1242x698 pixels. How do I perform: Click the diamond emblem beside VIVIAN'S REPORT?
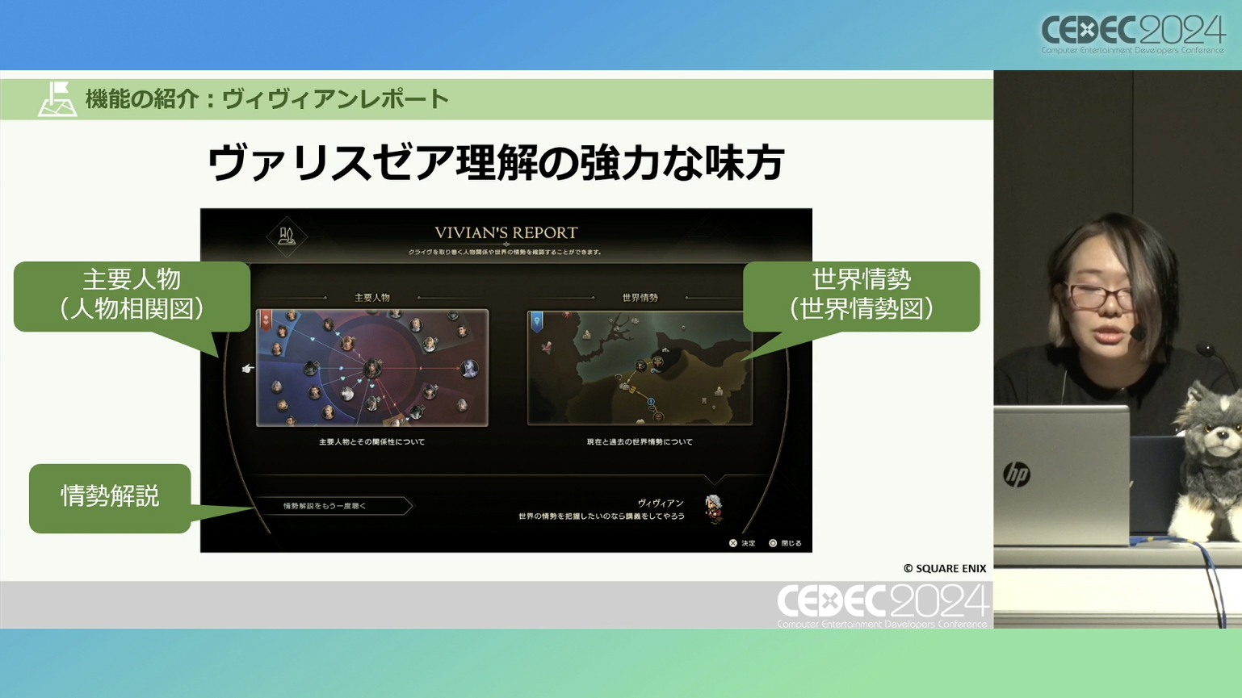point(287,236)
